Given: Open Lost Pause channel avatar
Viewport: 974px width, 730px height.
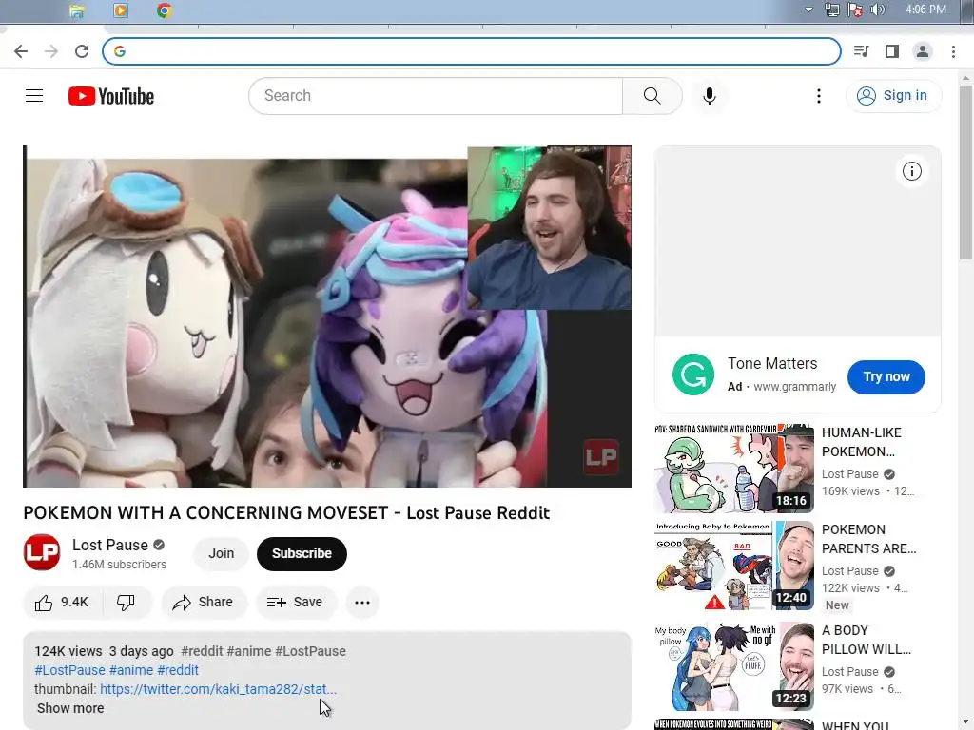Looking at the screenshot, I should pos(42,552).
